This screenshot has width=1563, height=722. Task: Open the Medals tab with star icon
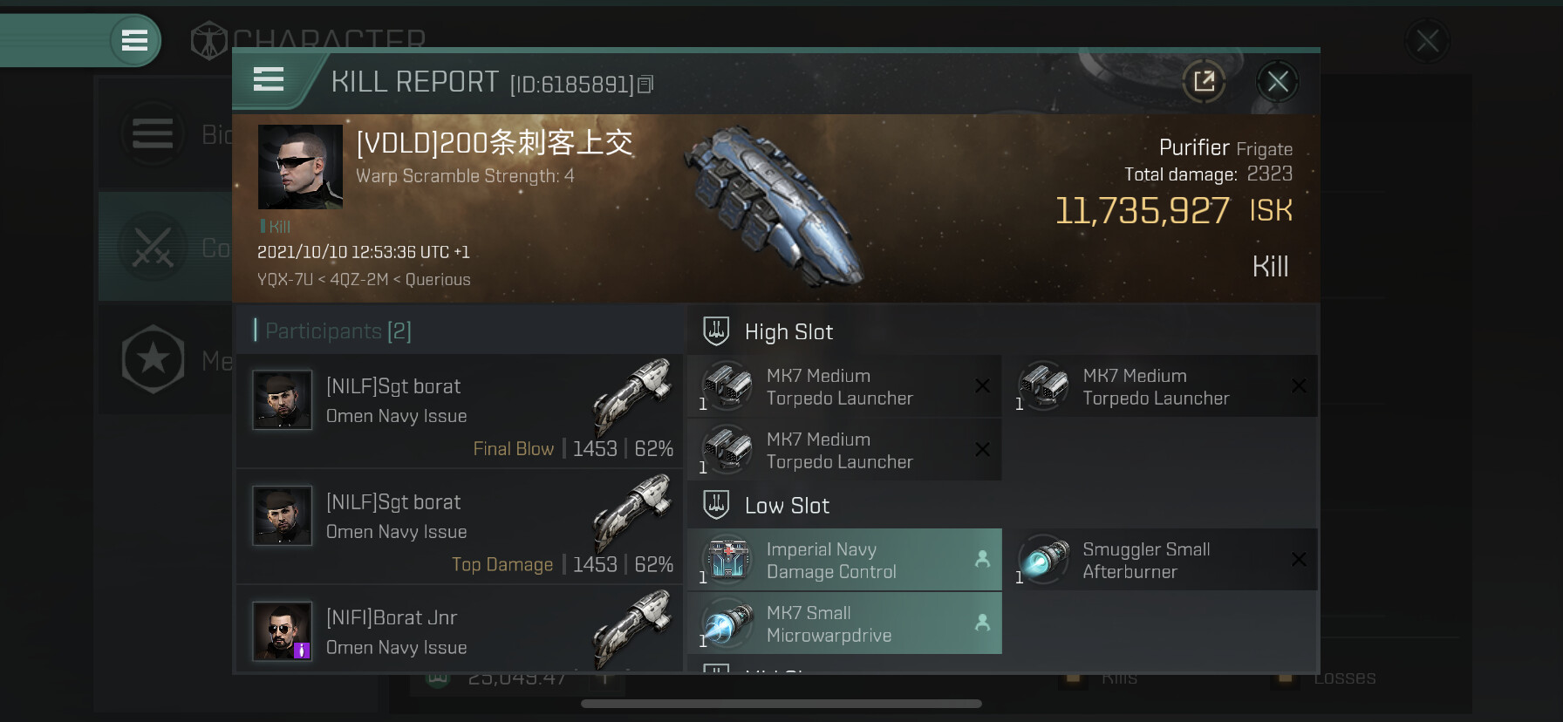click(166, 359)
